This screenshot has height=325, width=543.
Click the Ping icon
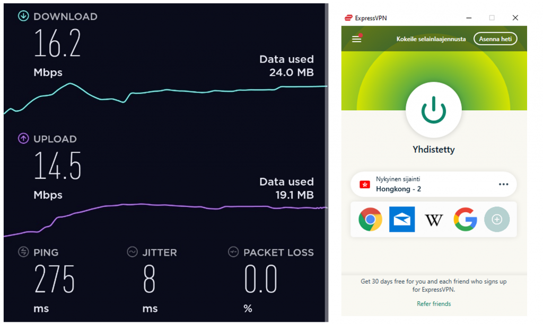click(23, 252)
